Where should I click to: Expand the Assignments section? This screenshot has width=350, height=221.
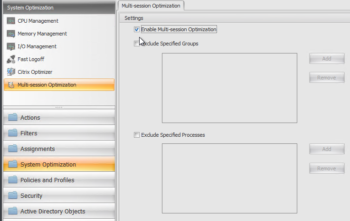(59, 149)
